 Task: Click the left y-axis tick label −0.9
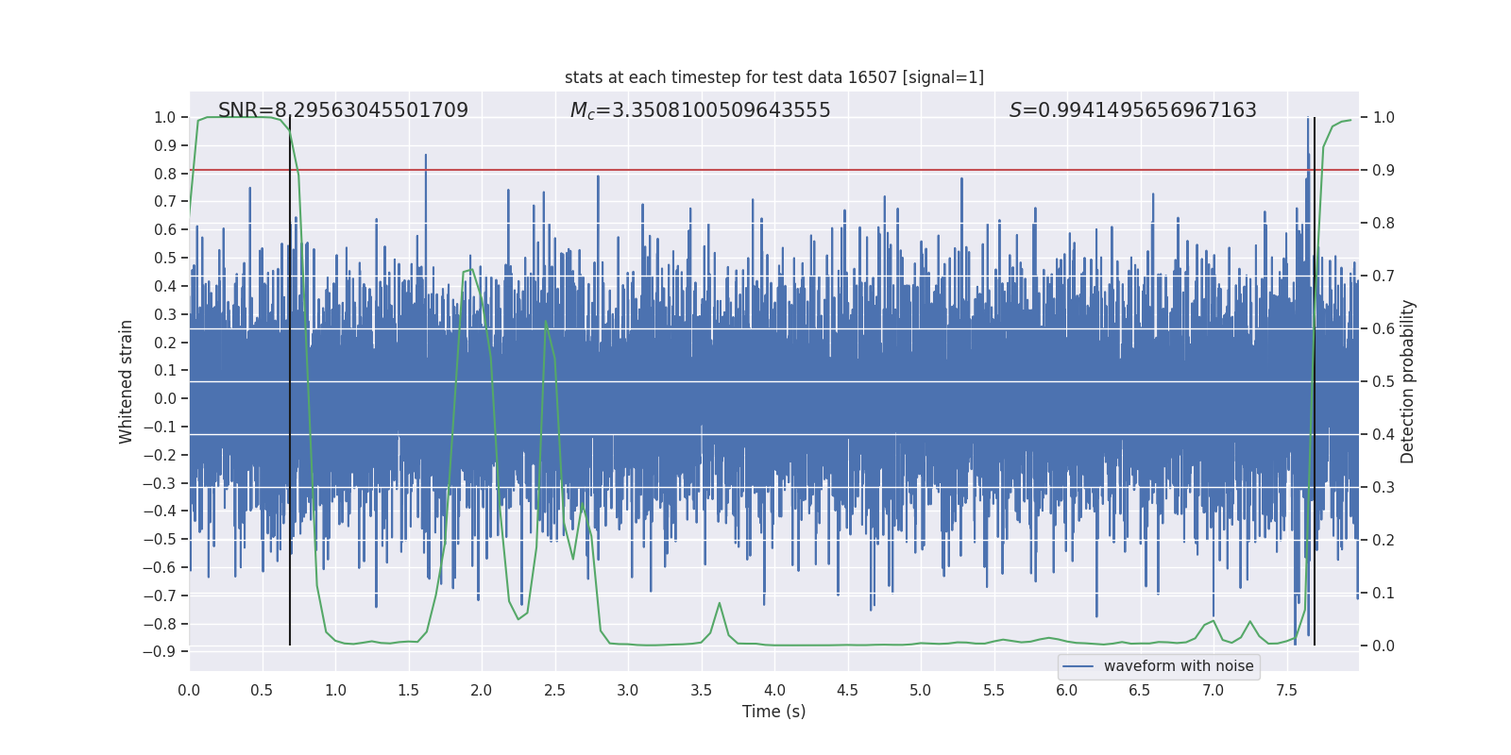point(159,652)
